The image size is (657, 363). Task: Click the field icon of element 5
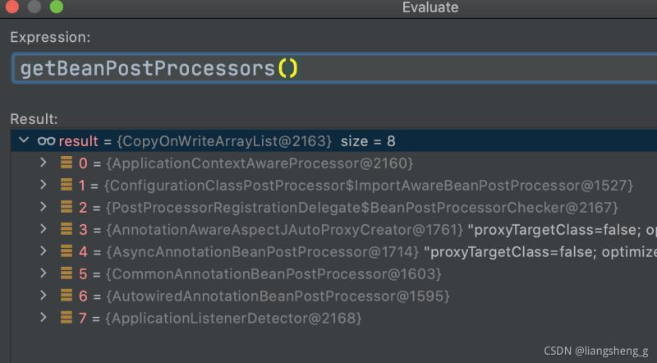(67, 273)
